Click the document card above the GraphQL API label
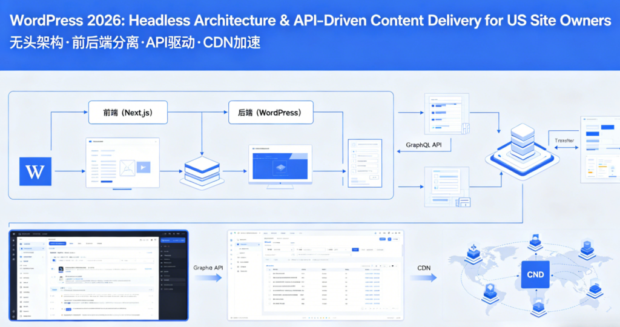The width and height of the screenshot is (620, 327). 447,113
